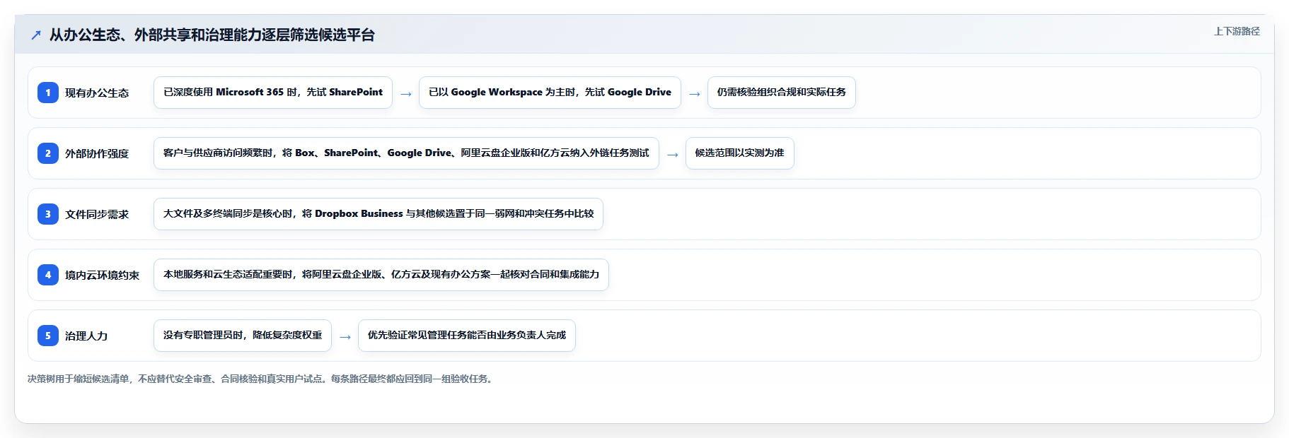This screenshot has height=438, width=1289.
Task: Click step number 5 badge
Action: (x=48, y=336)
